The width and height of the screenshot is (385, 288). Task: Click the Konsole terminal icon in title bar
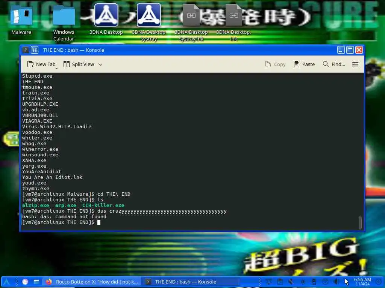coord(26,50)
